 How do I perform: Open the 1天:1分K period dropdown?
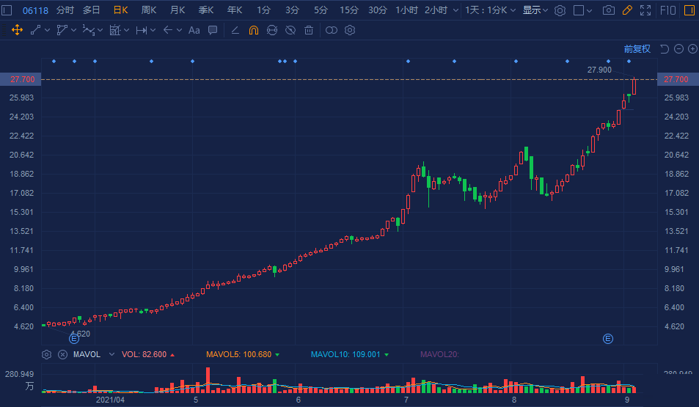(491, 10)
